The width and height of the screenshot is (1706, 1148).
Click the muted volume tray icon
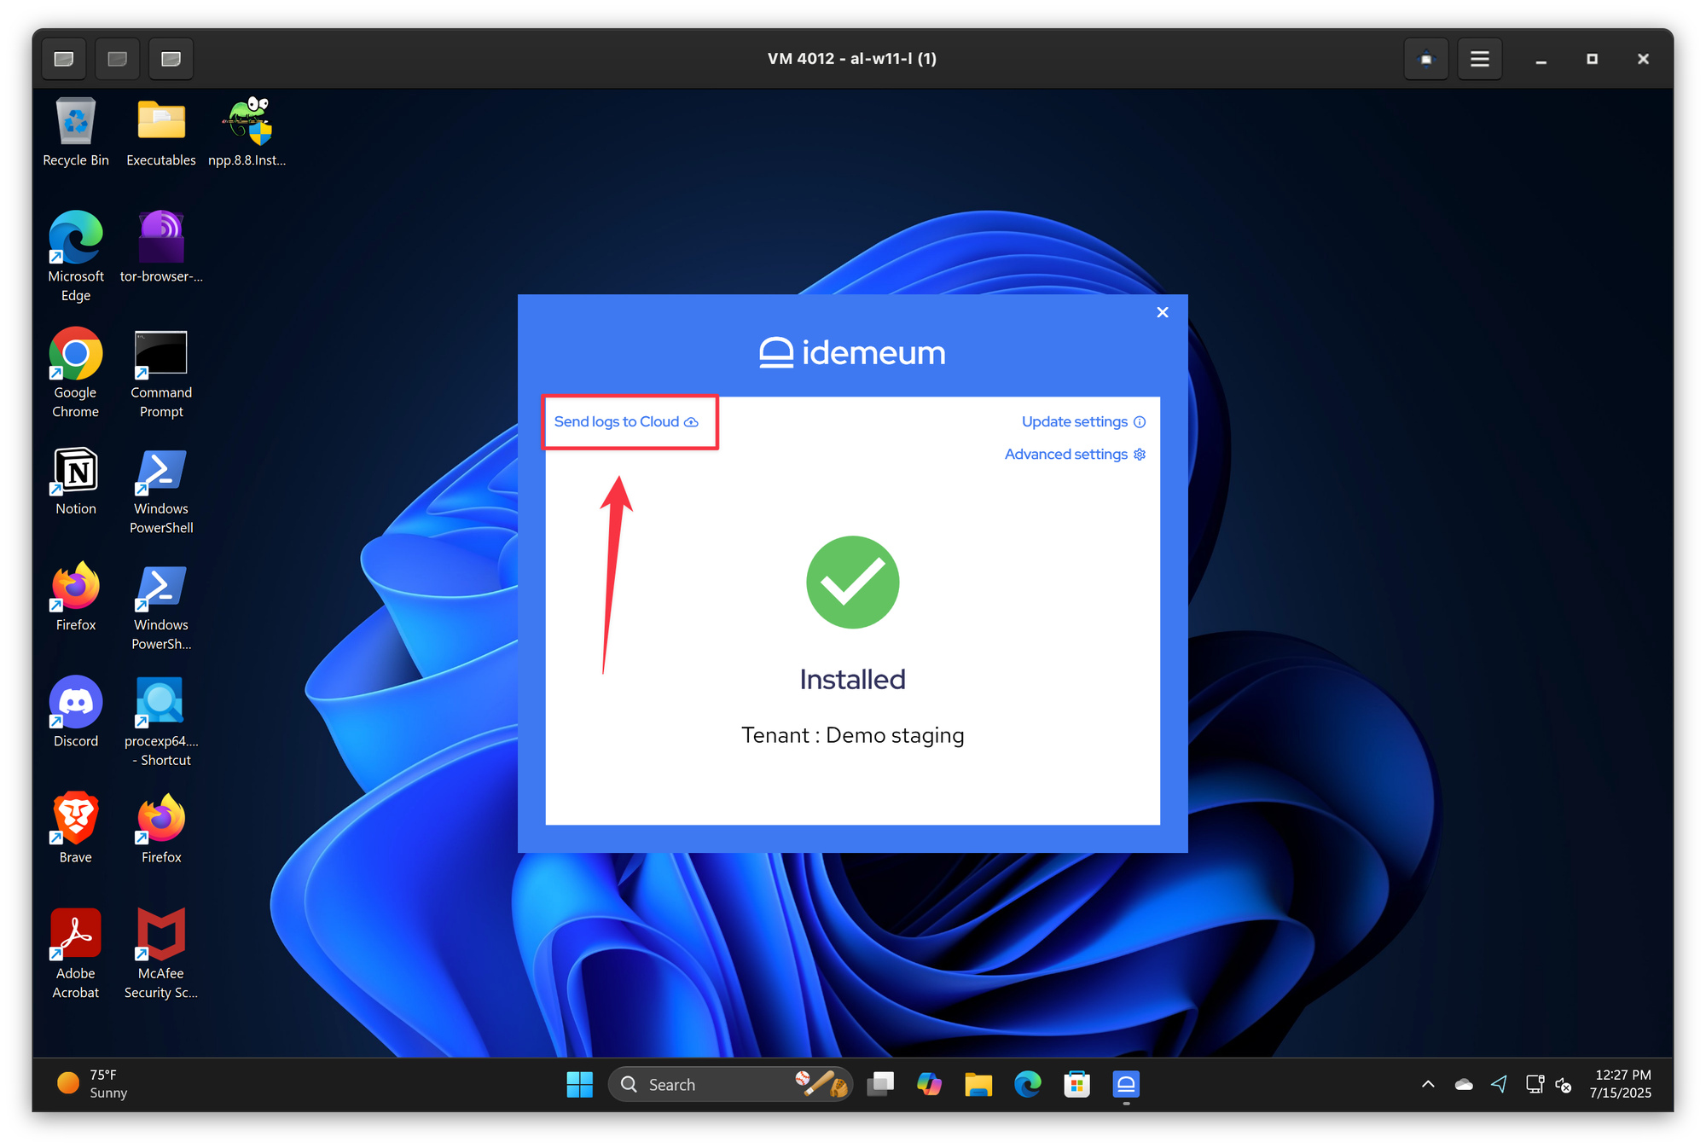point(1564,1084)
